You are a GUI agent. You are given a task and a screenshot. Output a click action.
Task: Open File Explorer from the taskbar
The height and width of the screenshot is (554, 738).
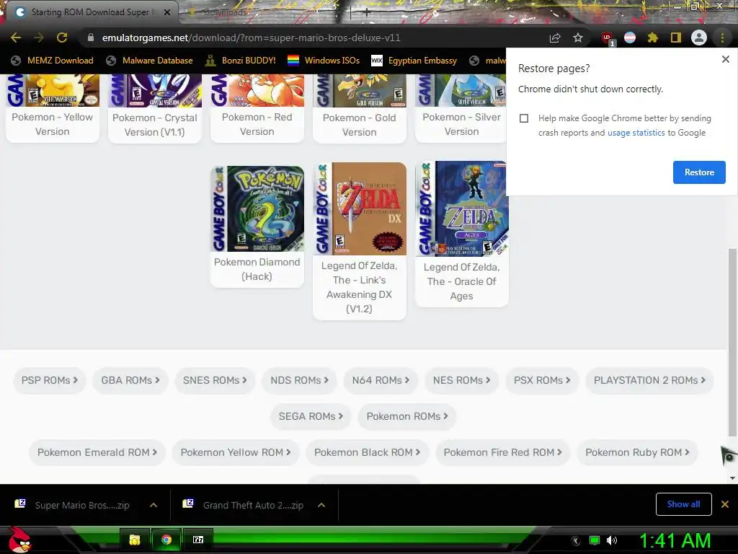[x=135, y=540]
